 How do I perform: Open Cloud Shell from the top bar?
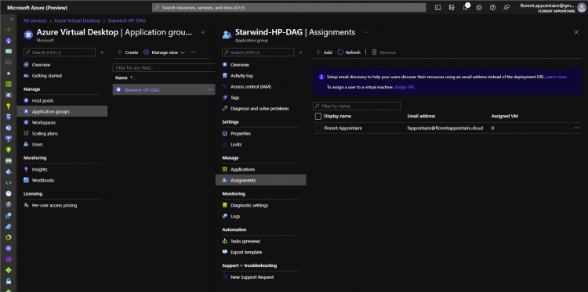point(437,8)
